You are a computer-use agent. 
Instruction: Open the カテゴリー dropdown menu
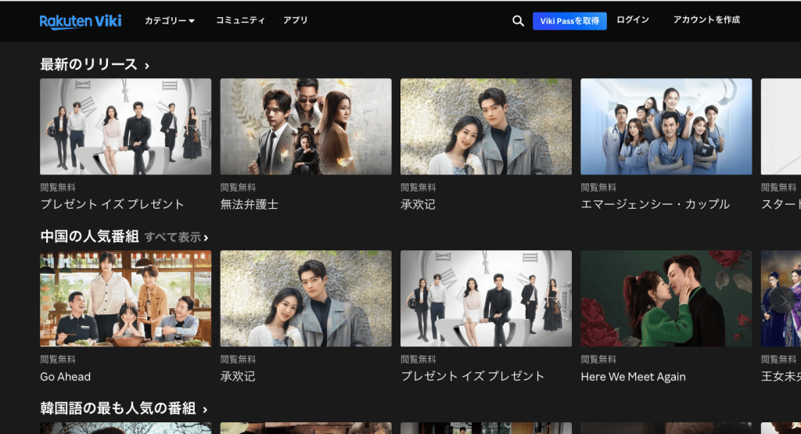click(170, 20)
